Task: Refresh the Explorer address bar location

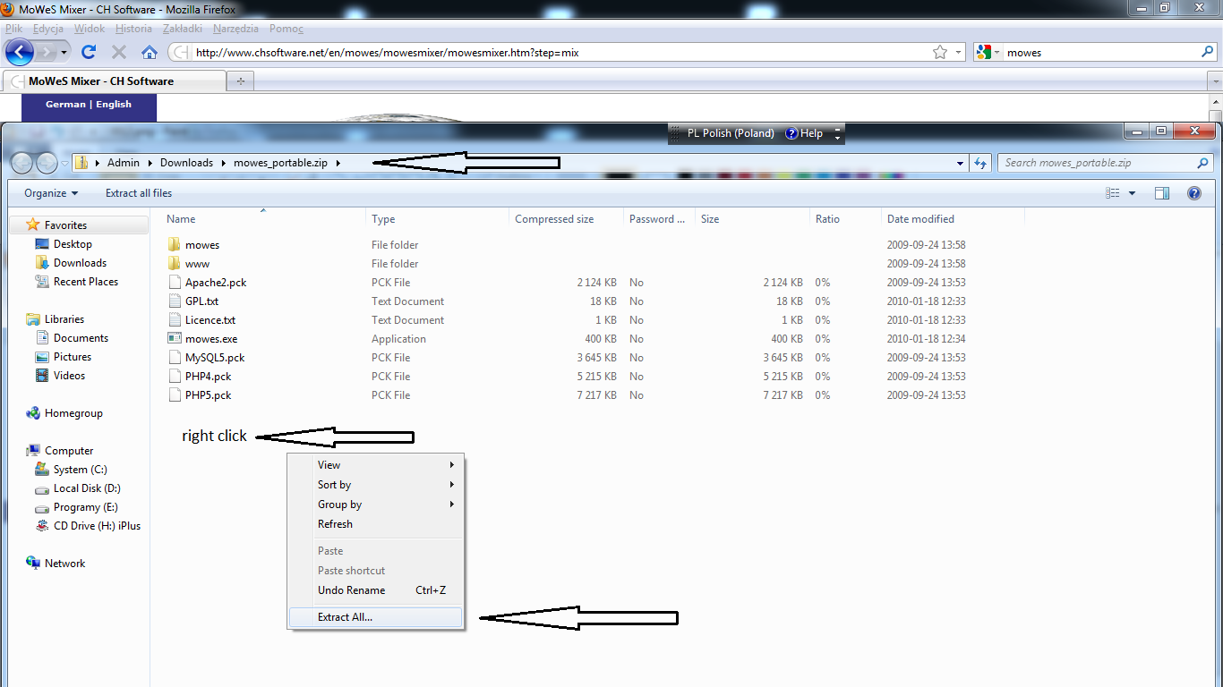Action: tap(980, 163)
